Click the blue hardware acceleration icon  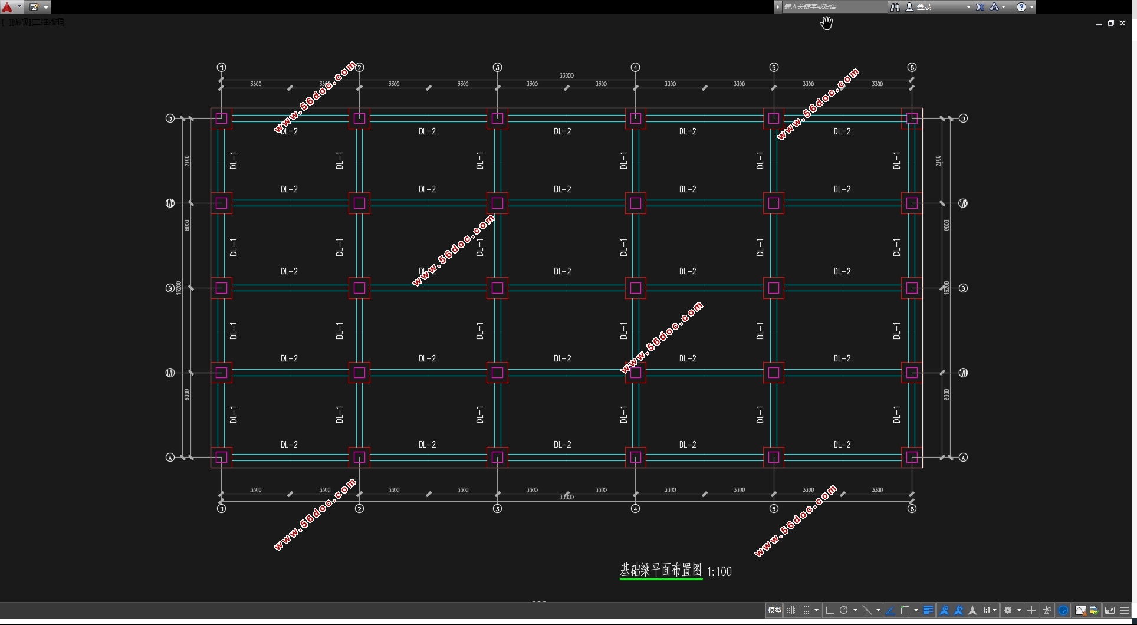click(1063, 610)
